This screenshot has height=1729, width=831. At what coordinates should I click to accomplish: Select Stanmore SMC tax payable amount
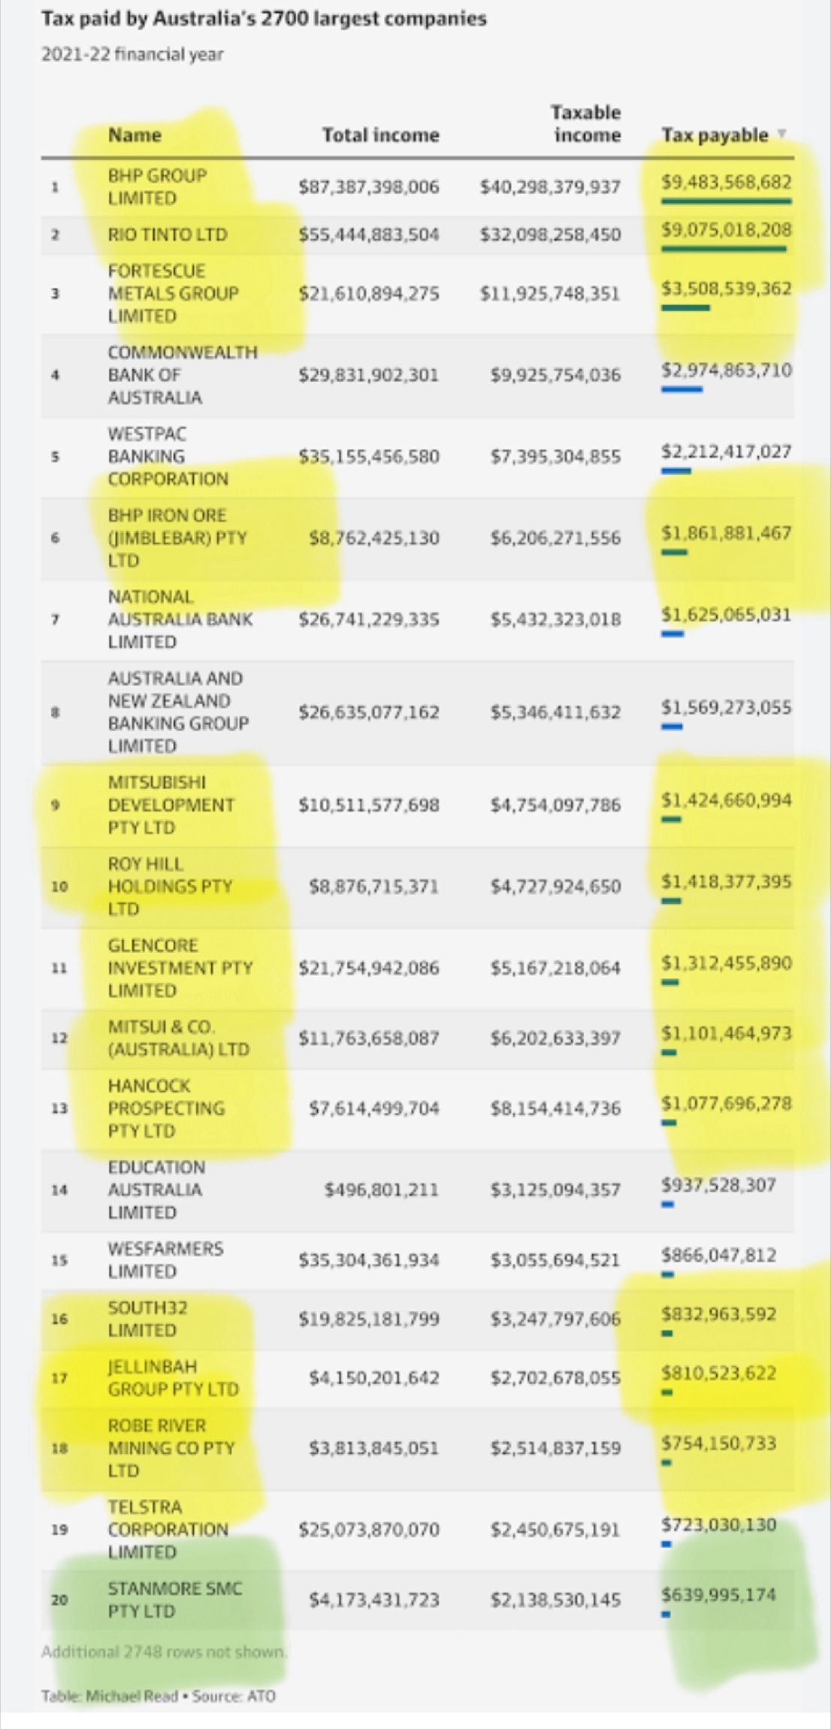718,1594
